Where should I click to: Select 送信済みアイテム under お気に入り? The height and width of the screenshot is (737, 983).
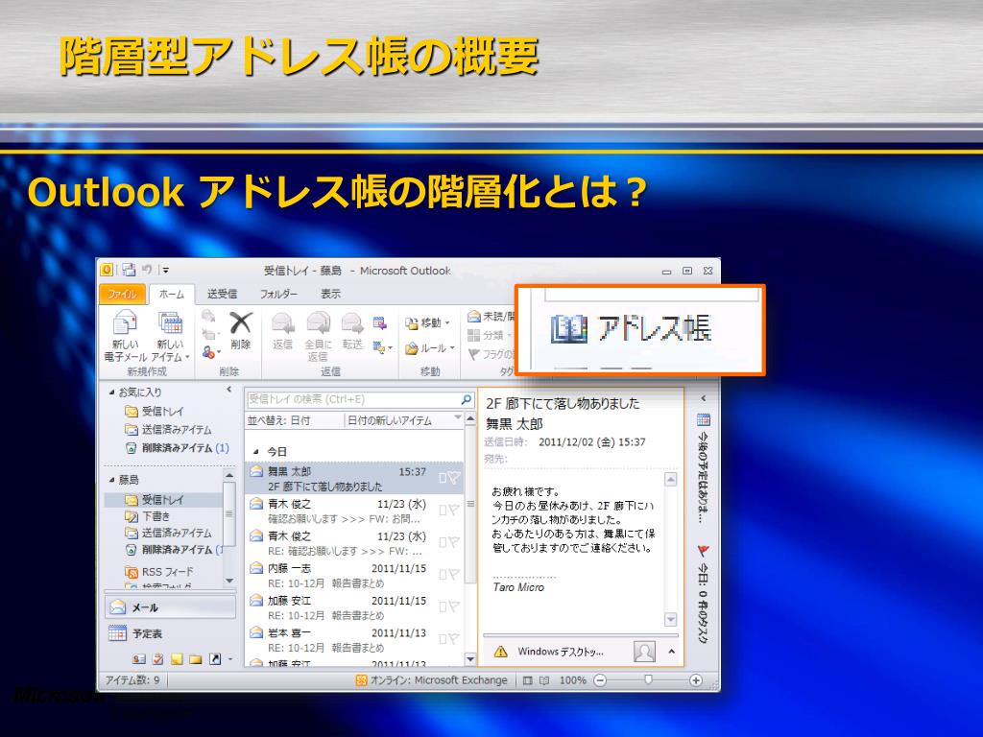pyautogui.click(x=168, y=429)
